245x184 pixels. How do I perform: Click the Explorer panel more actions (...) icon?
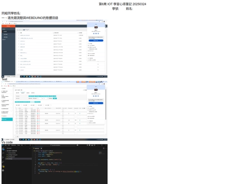pos(29,148)
